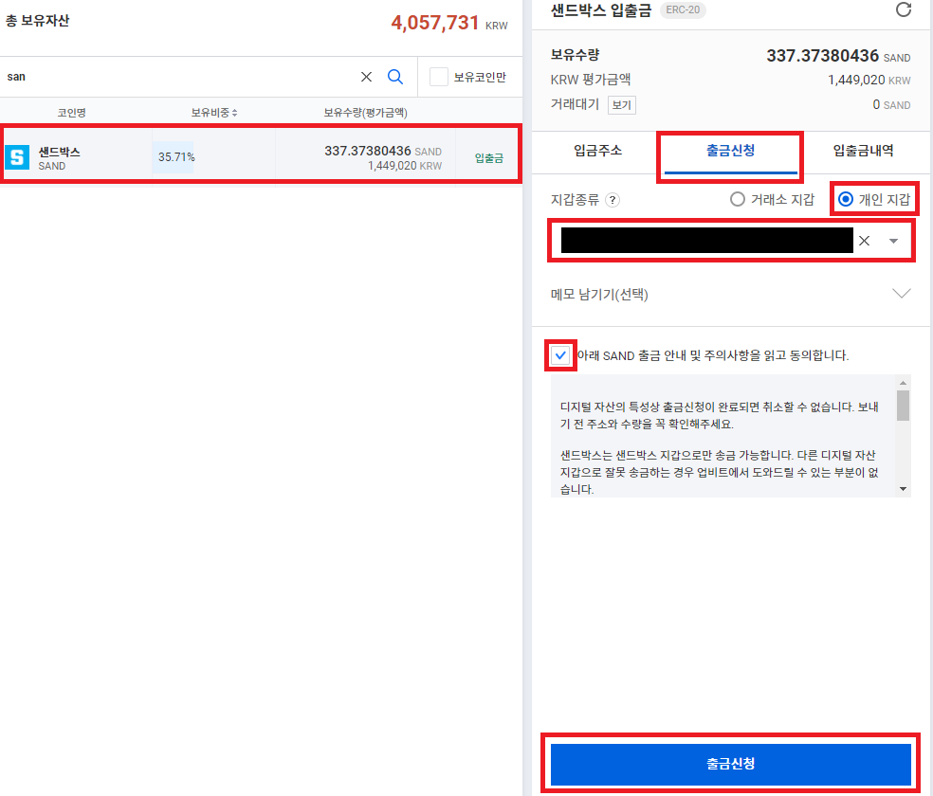Uncheck the SAND 출금 안내 agreement checkbox

click(560, 355)
